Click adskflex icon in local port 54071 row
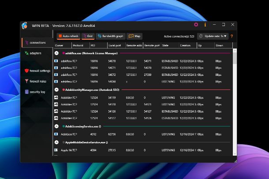The image size is (269, 179). [56, 68]
